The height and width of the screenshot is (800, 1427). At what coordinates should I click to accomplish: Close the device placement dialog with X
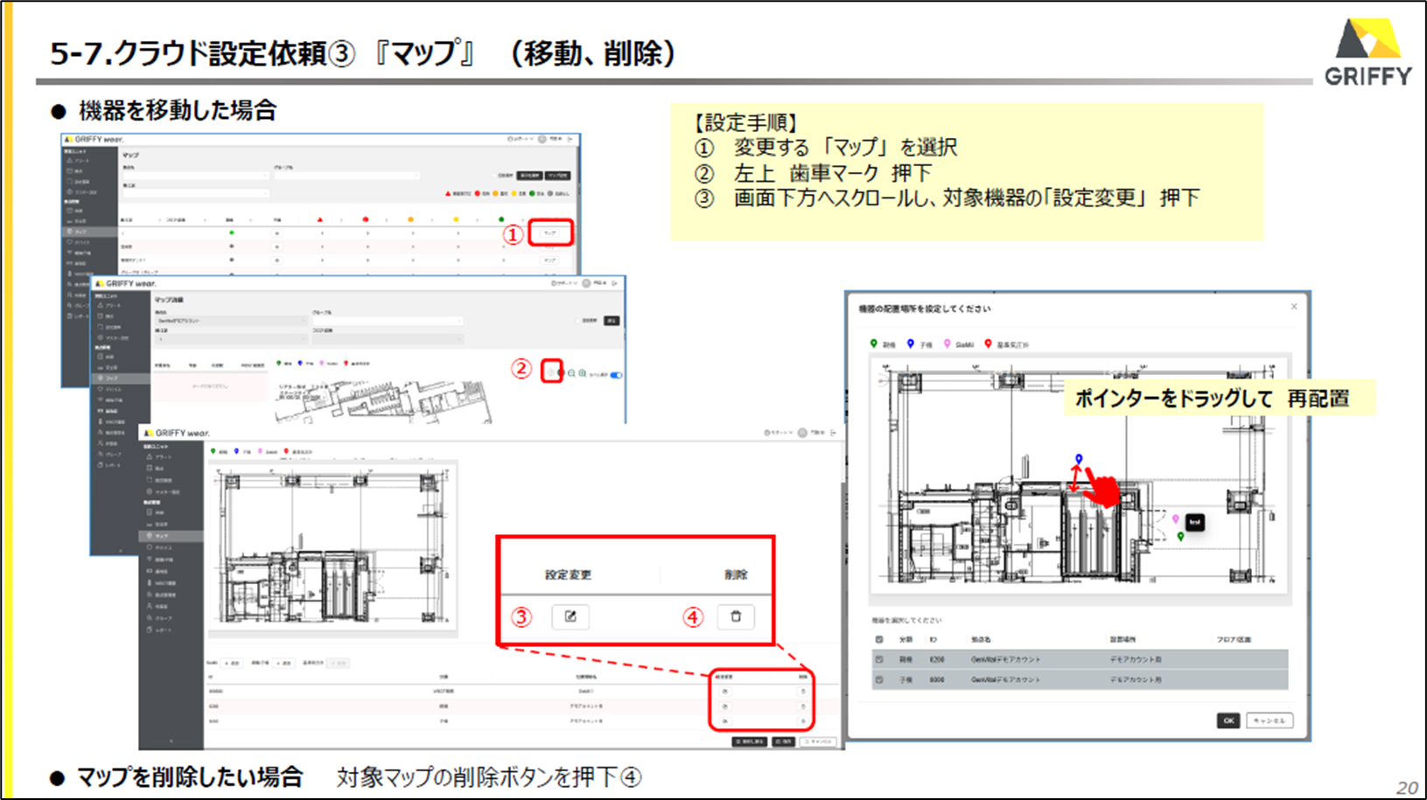tap(1294, 307)
